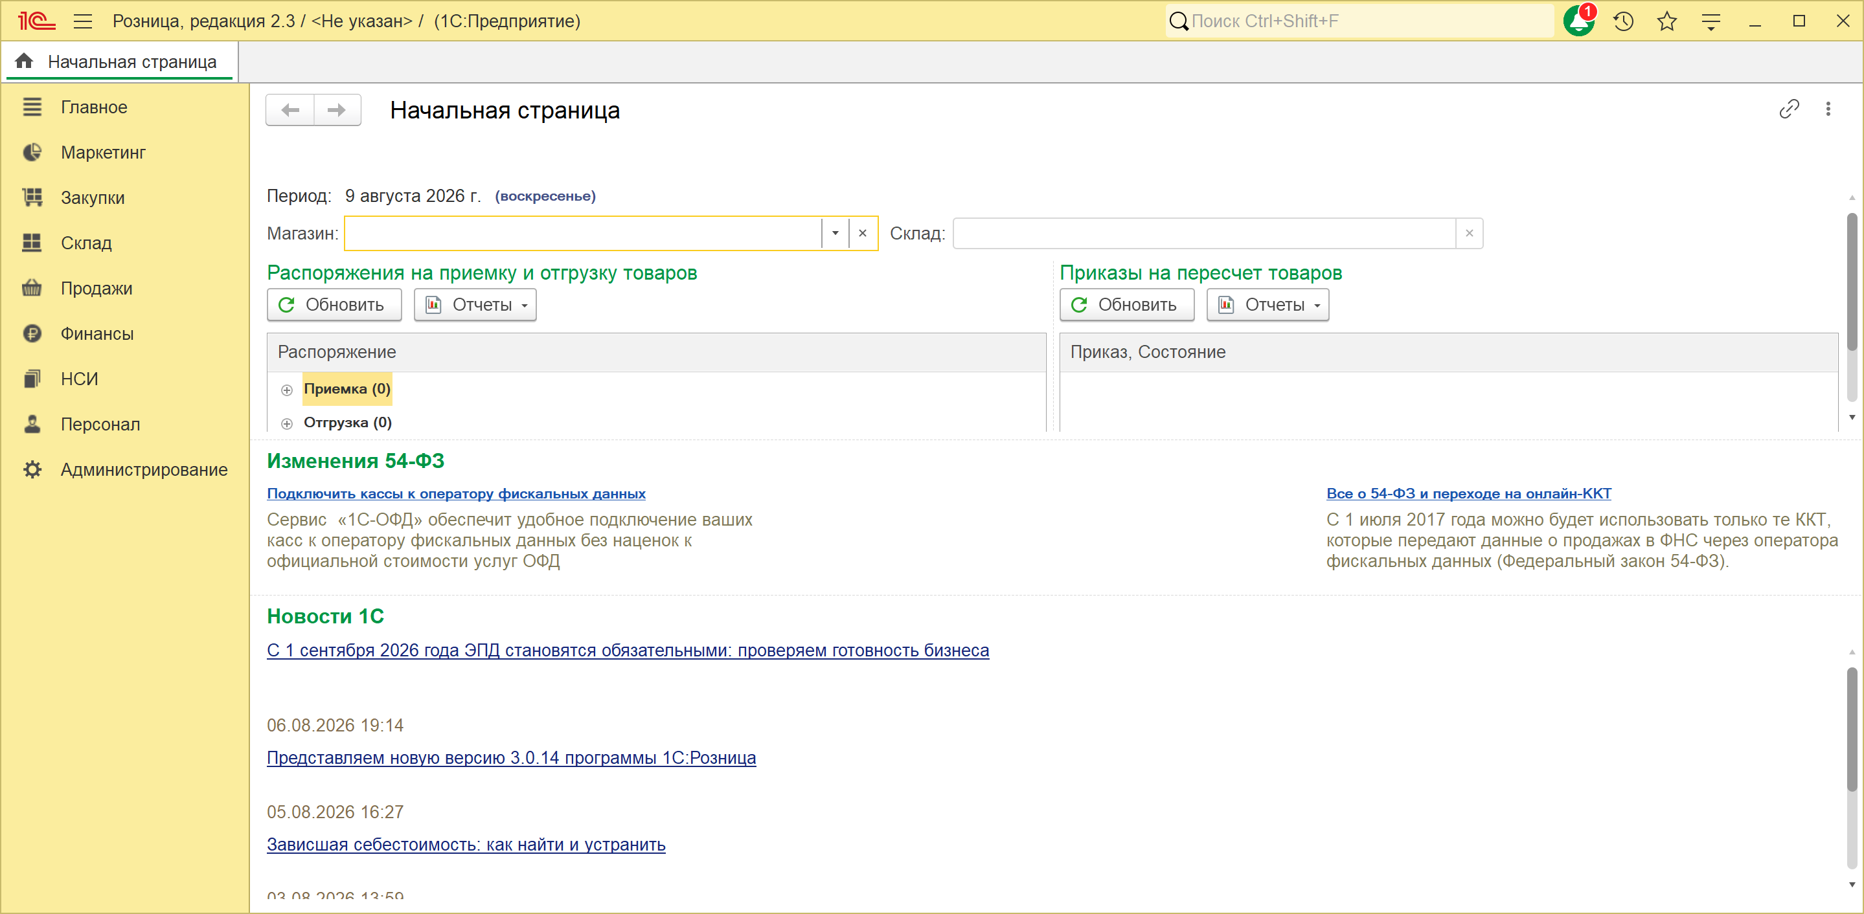
Task: Click down arrow of upper panel scrollbar
Action: click(1852, 418)
